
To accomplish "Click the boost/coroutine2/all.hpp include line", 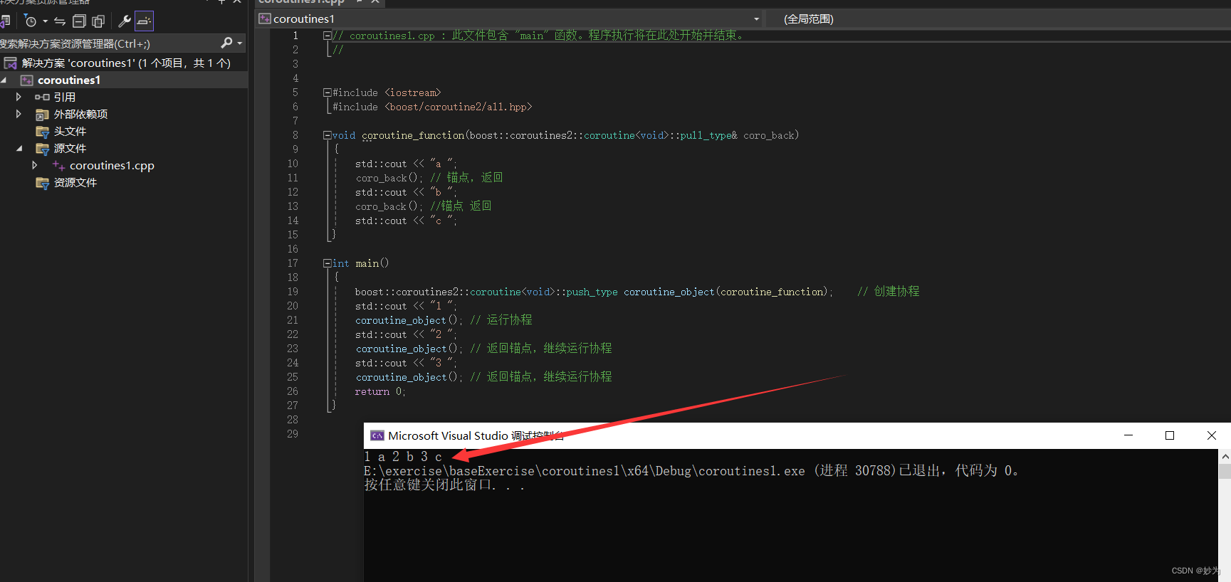I will coord(432,107).
